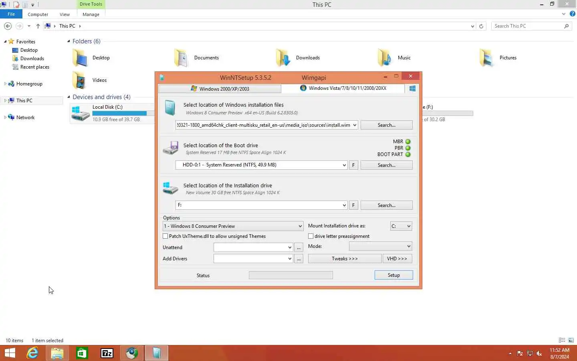This screenshot has width=577, height=361.
Task: Click the PBR green status indicator
Action: 408,148
